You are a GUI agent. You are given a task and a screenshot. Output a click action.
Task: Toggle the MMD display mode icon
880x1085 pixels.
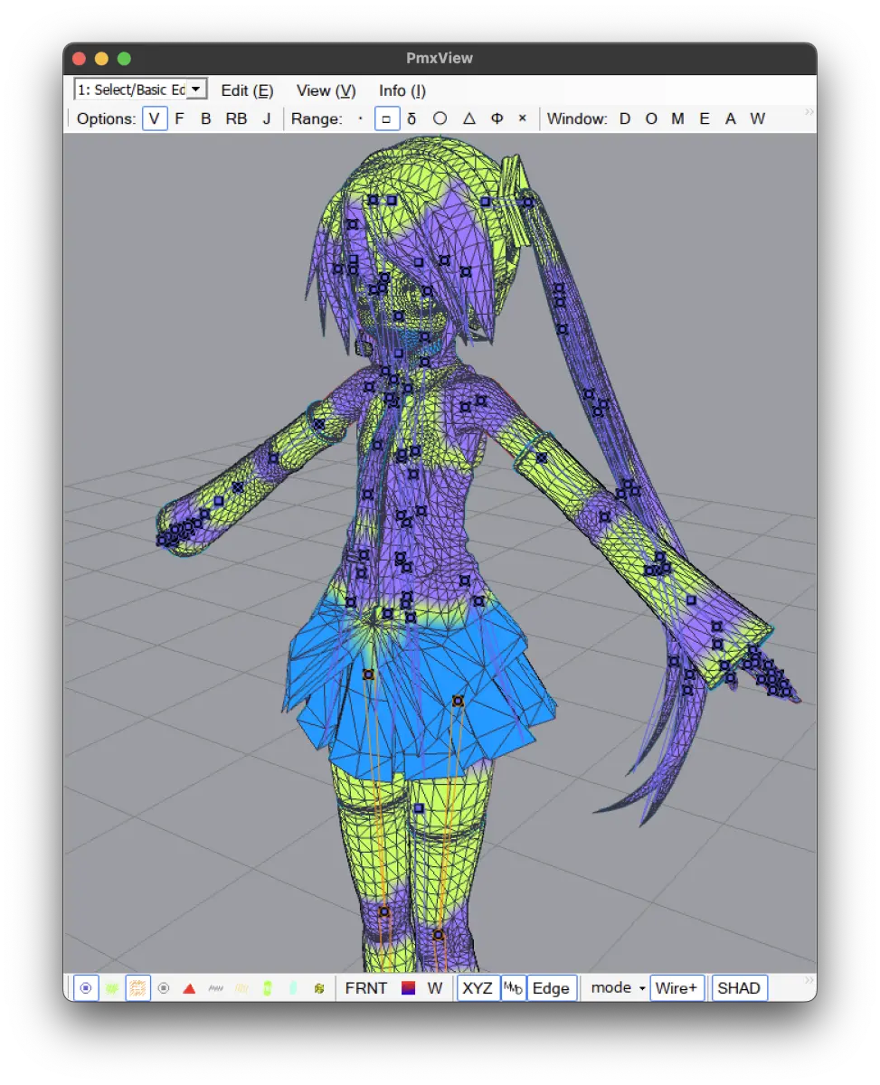click(x=513, y=988)
